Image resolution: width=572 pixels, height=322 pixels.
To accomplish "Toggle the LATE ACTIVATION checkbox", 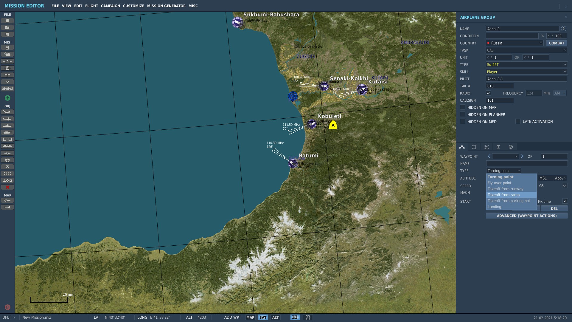I will [518, 121].
